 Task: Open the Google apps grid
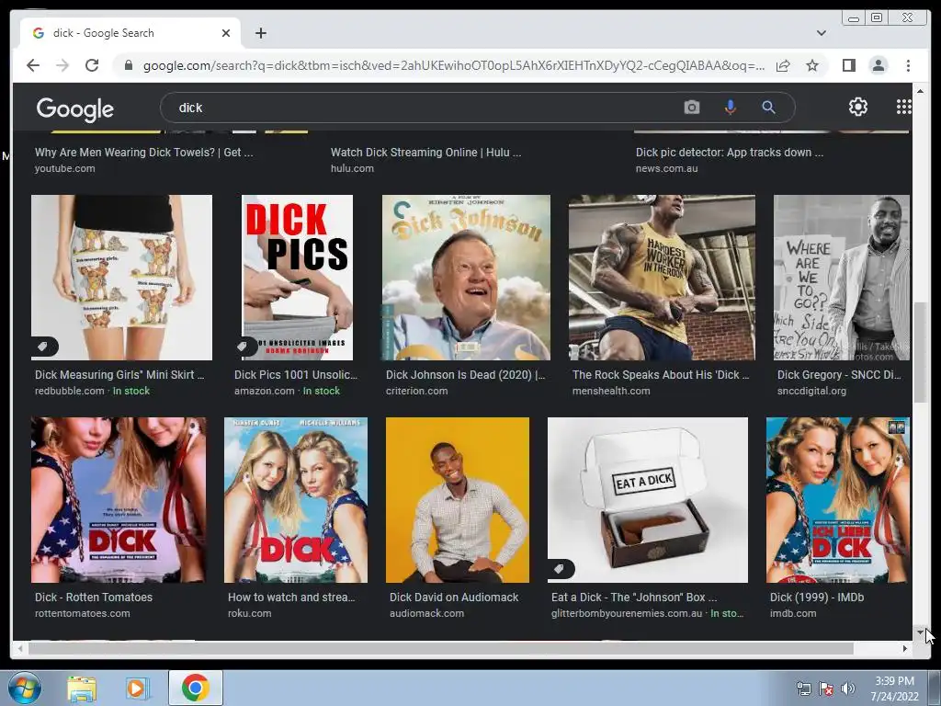tap(904, 107)
